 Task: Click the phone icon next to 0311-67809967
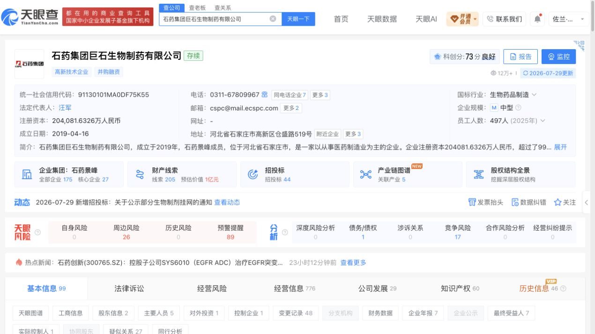(265, 94)
